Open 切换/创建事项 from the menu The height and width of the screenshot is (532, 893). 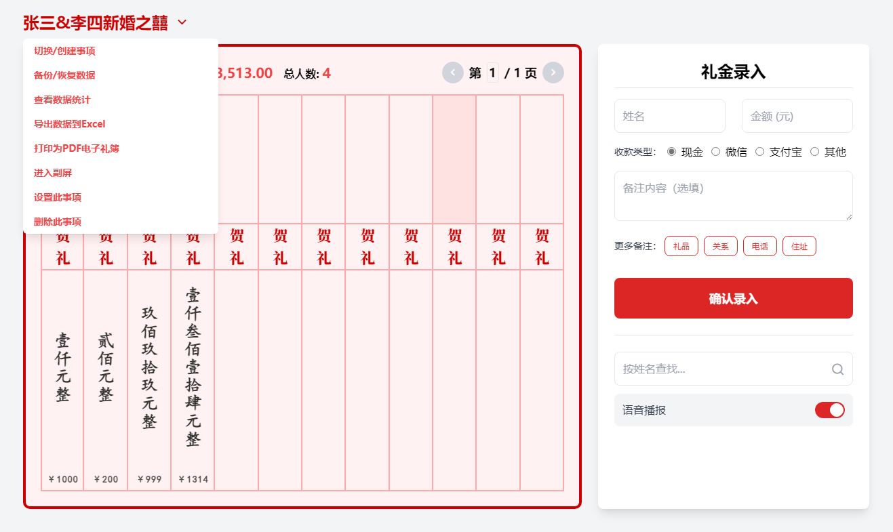tap(64, 51)
